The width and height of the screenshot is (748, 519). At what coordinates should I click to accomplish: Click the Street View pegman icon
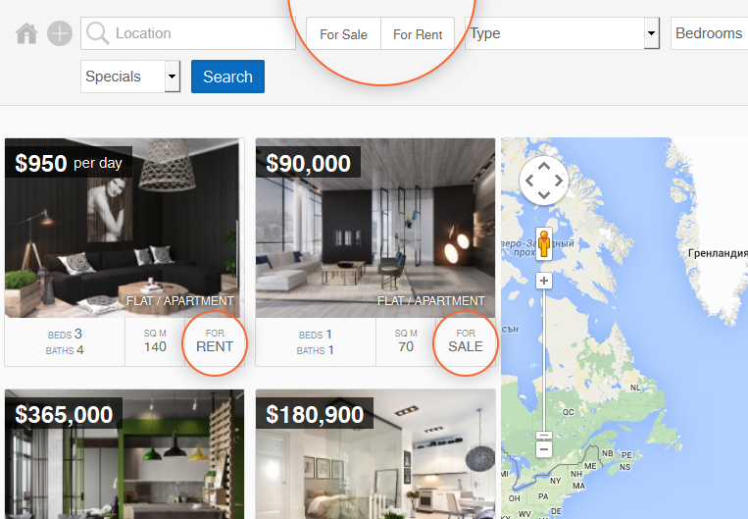click(544, 244)
